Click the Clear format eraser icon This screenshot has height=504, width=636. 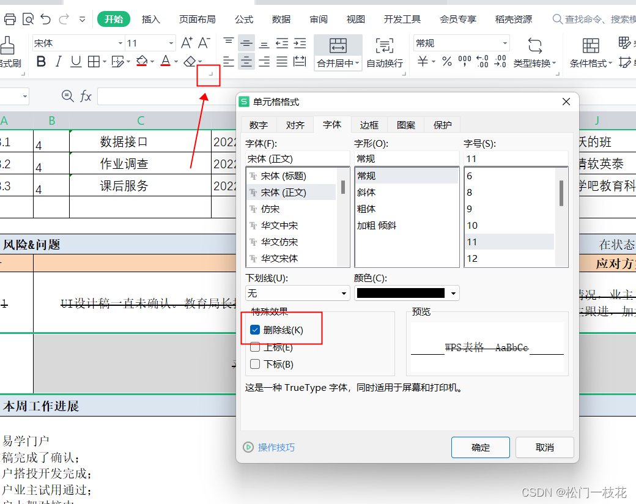click(x=190, y=62)
